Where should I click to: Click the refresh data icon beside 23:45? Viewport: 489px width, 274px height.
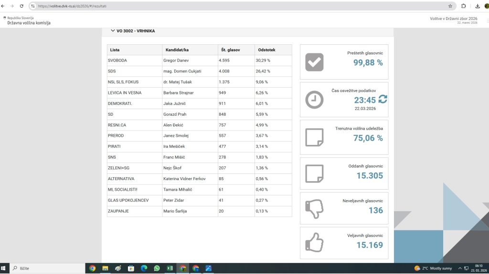(383, 99)
